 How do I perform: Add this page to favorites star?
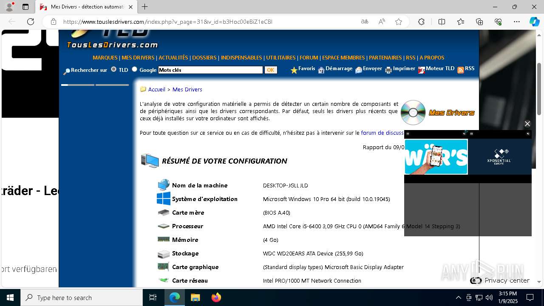399,22
